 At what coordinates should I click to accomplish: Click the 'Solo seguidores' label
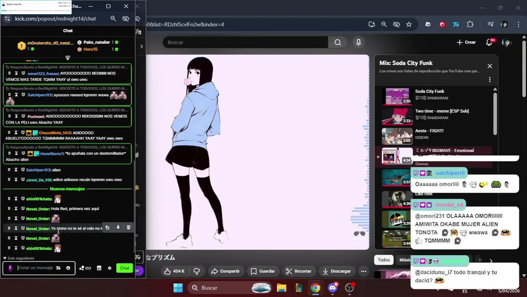[x=21, y=258]
